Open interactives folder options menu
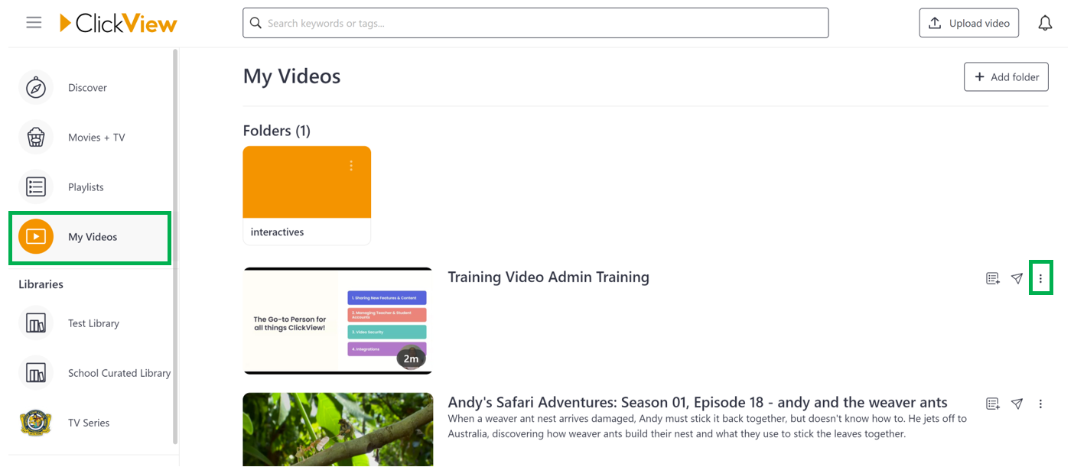1074x467 pixels. [x=351, y=165]
